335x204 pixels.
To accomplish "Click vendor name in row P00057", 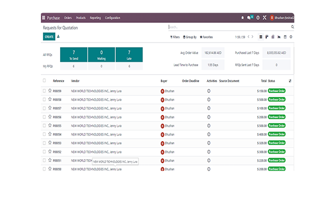I will pos(96,108).
